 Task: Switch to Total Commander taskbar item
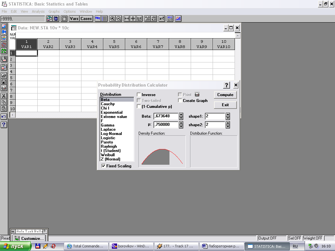(x=85, y=246)
